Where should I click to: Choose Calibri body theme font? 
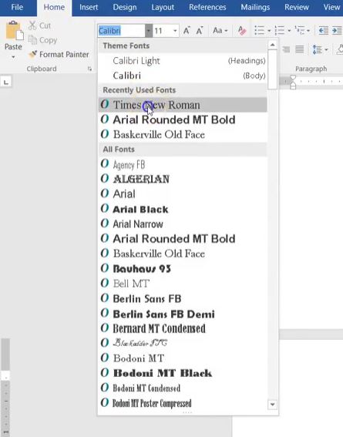(x=183, y=76)
